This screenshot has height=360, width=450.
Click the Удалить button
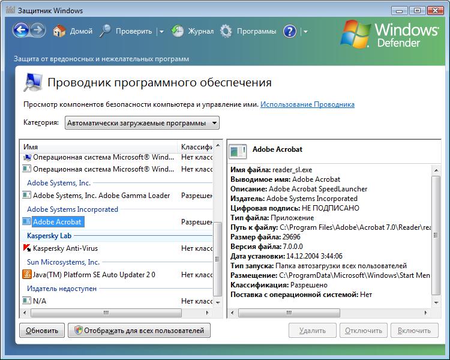(x=312, y=331)
